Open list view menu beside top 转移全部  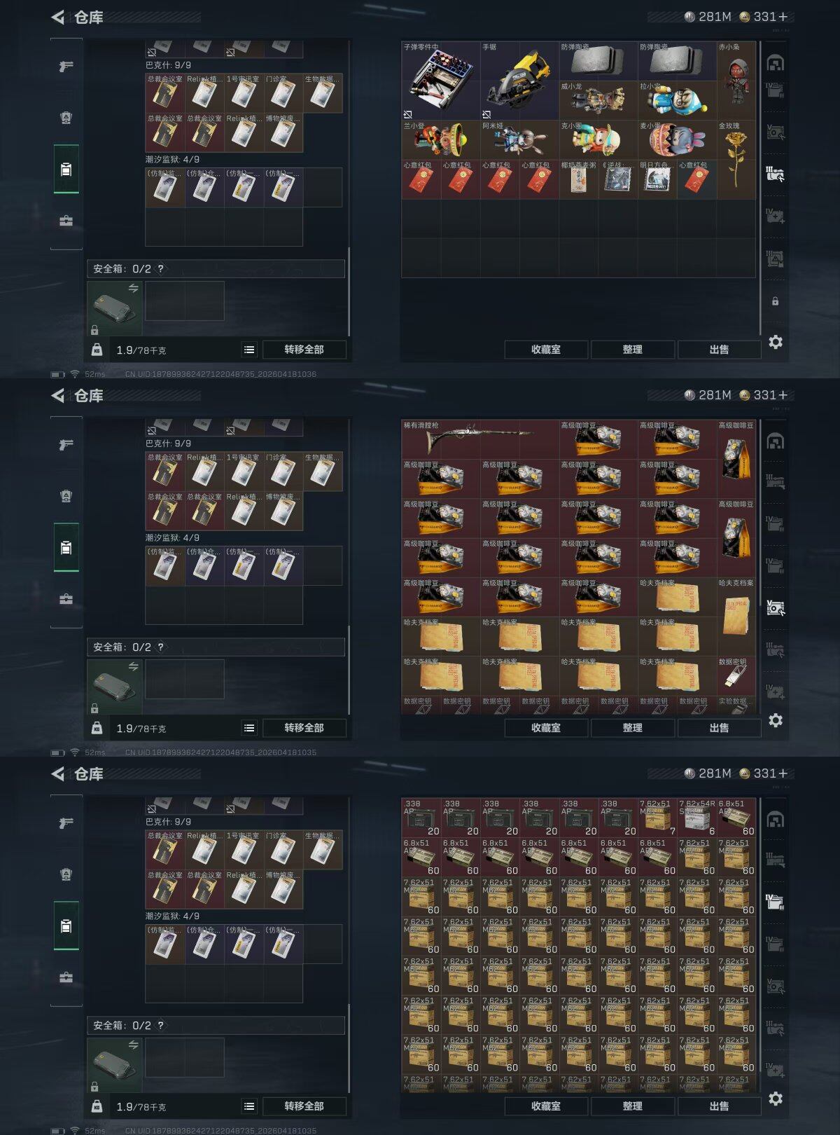pos(249,350)
